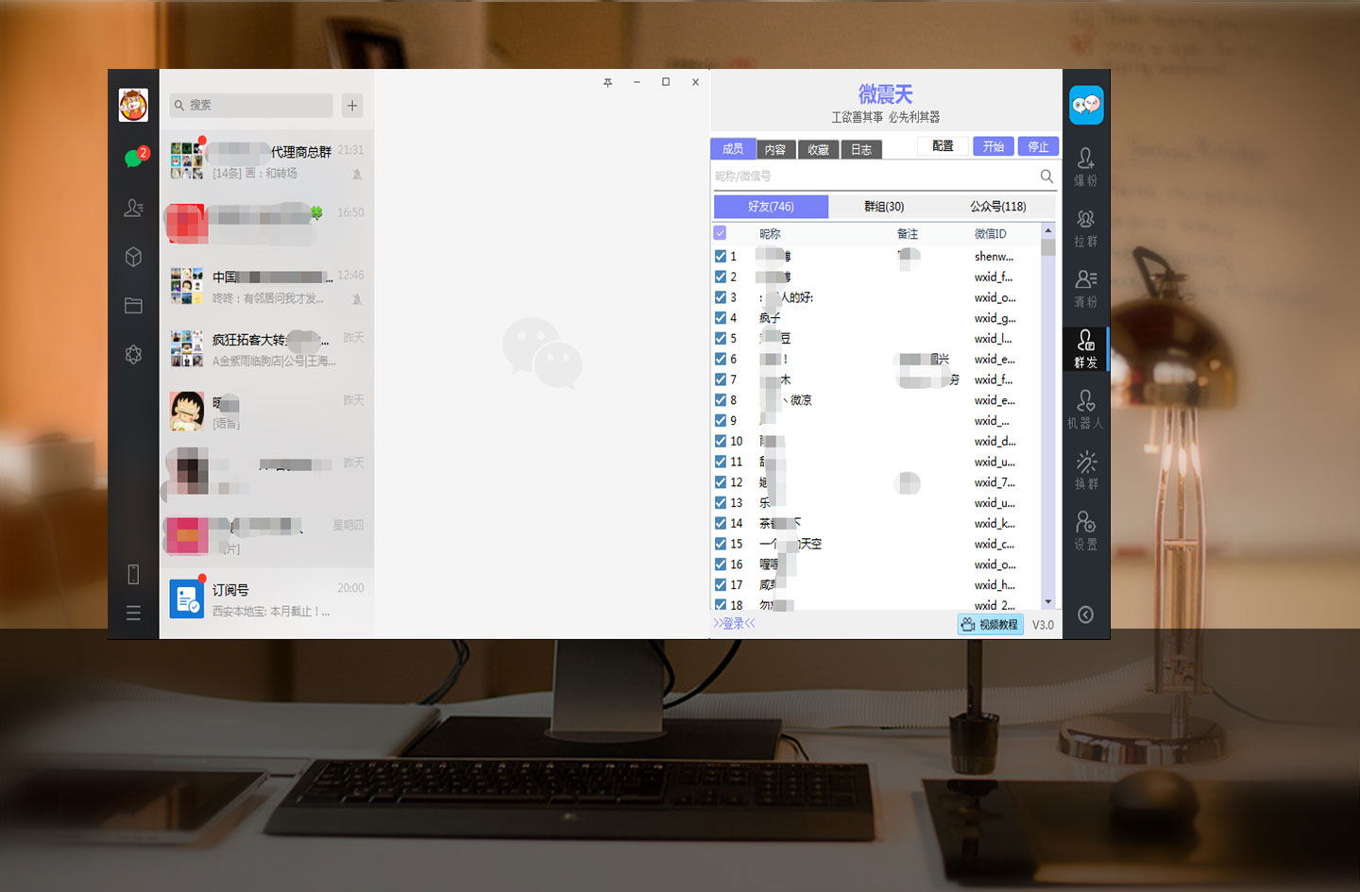Click the >>登录<< link
The height and width of the screenshot is (892, 1360).
click(x=734, y=623)
